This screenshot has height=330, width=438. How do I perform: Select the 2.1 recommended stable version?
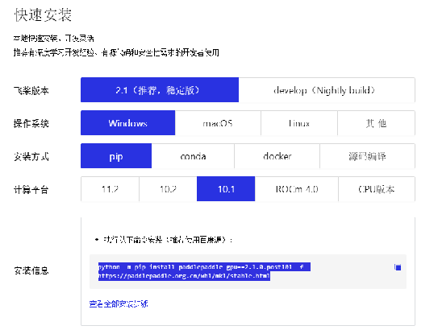pyautogui.click(x=160, y=90)
